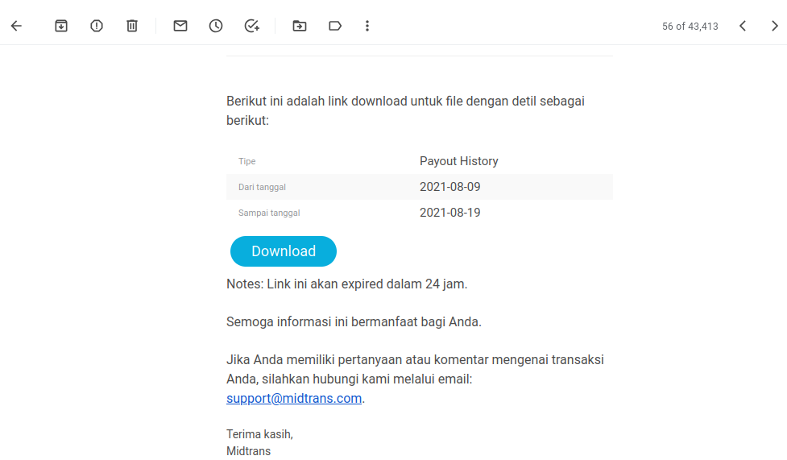Click the Sampai tanggal label
The height and width of the screenshot is (460, 787).
[x=269, y=213]
